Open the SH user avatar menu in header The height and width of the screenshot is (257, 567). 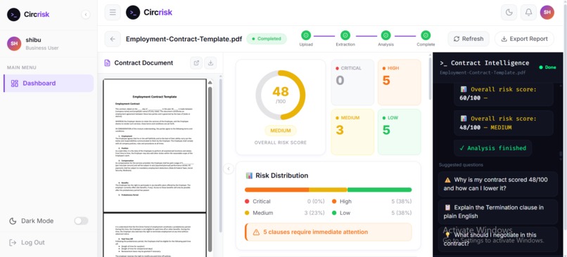pyautogui.click(x=547, y=12)
